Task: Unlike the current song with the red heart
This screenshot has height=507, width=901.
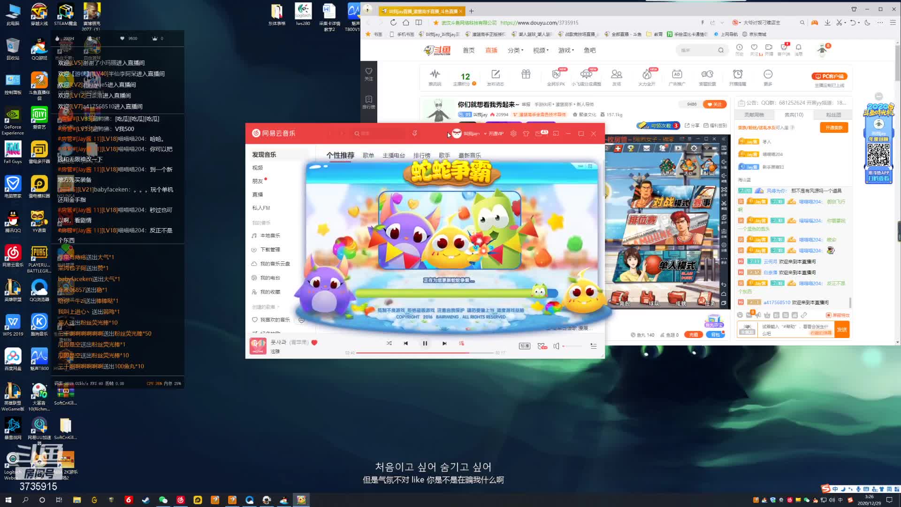Action: pos(314,342)
